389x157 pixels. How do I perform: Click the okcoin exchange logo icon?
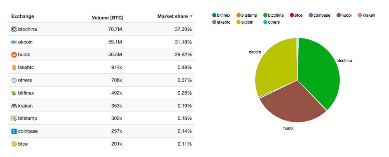tap(14, 42)
